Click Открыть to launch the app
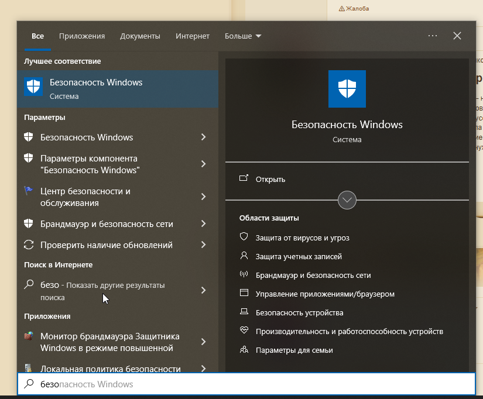The height and width of the screenshot is (399, 483). coord(270,179)
